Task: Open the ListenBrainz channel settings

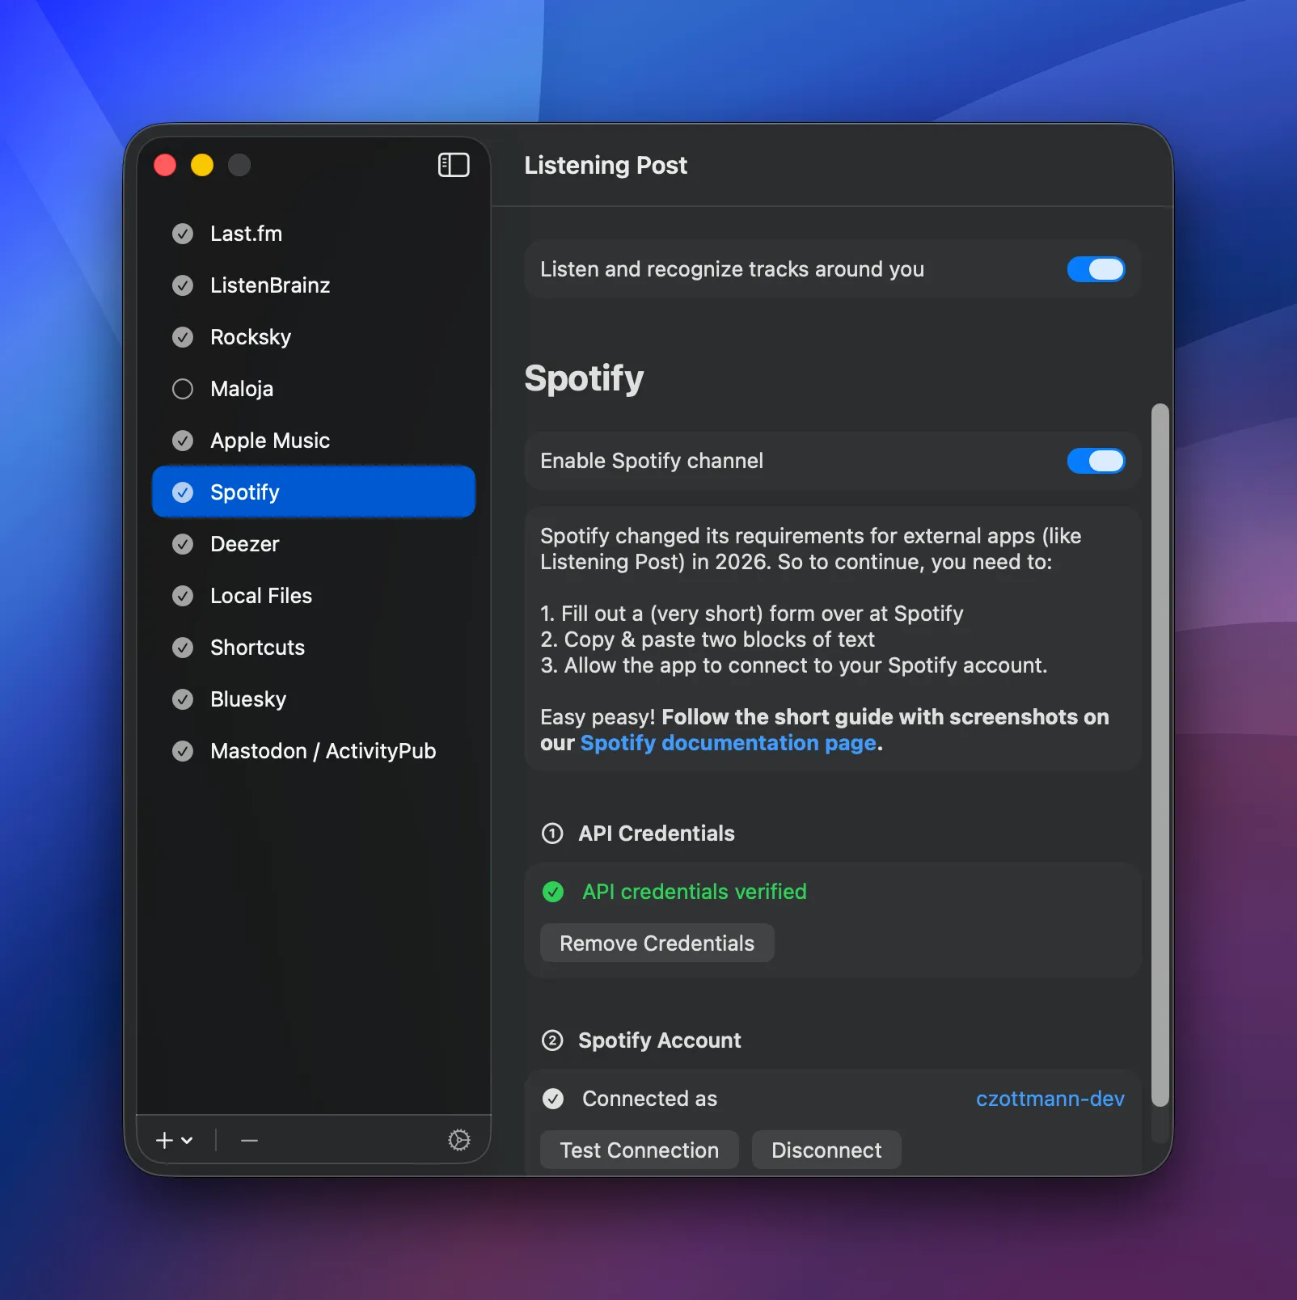Action: click(x=270, y=285)
